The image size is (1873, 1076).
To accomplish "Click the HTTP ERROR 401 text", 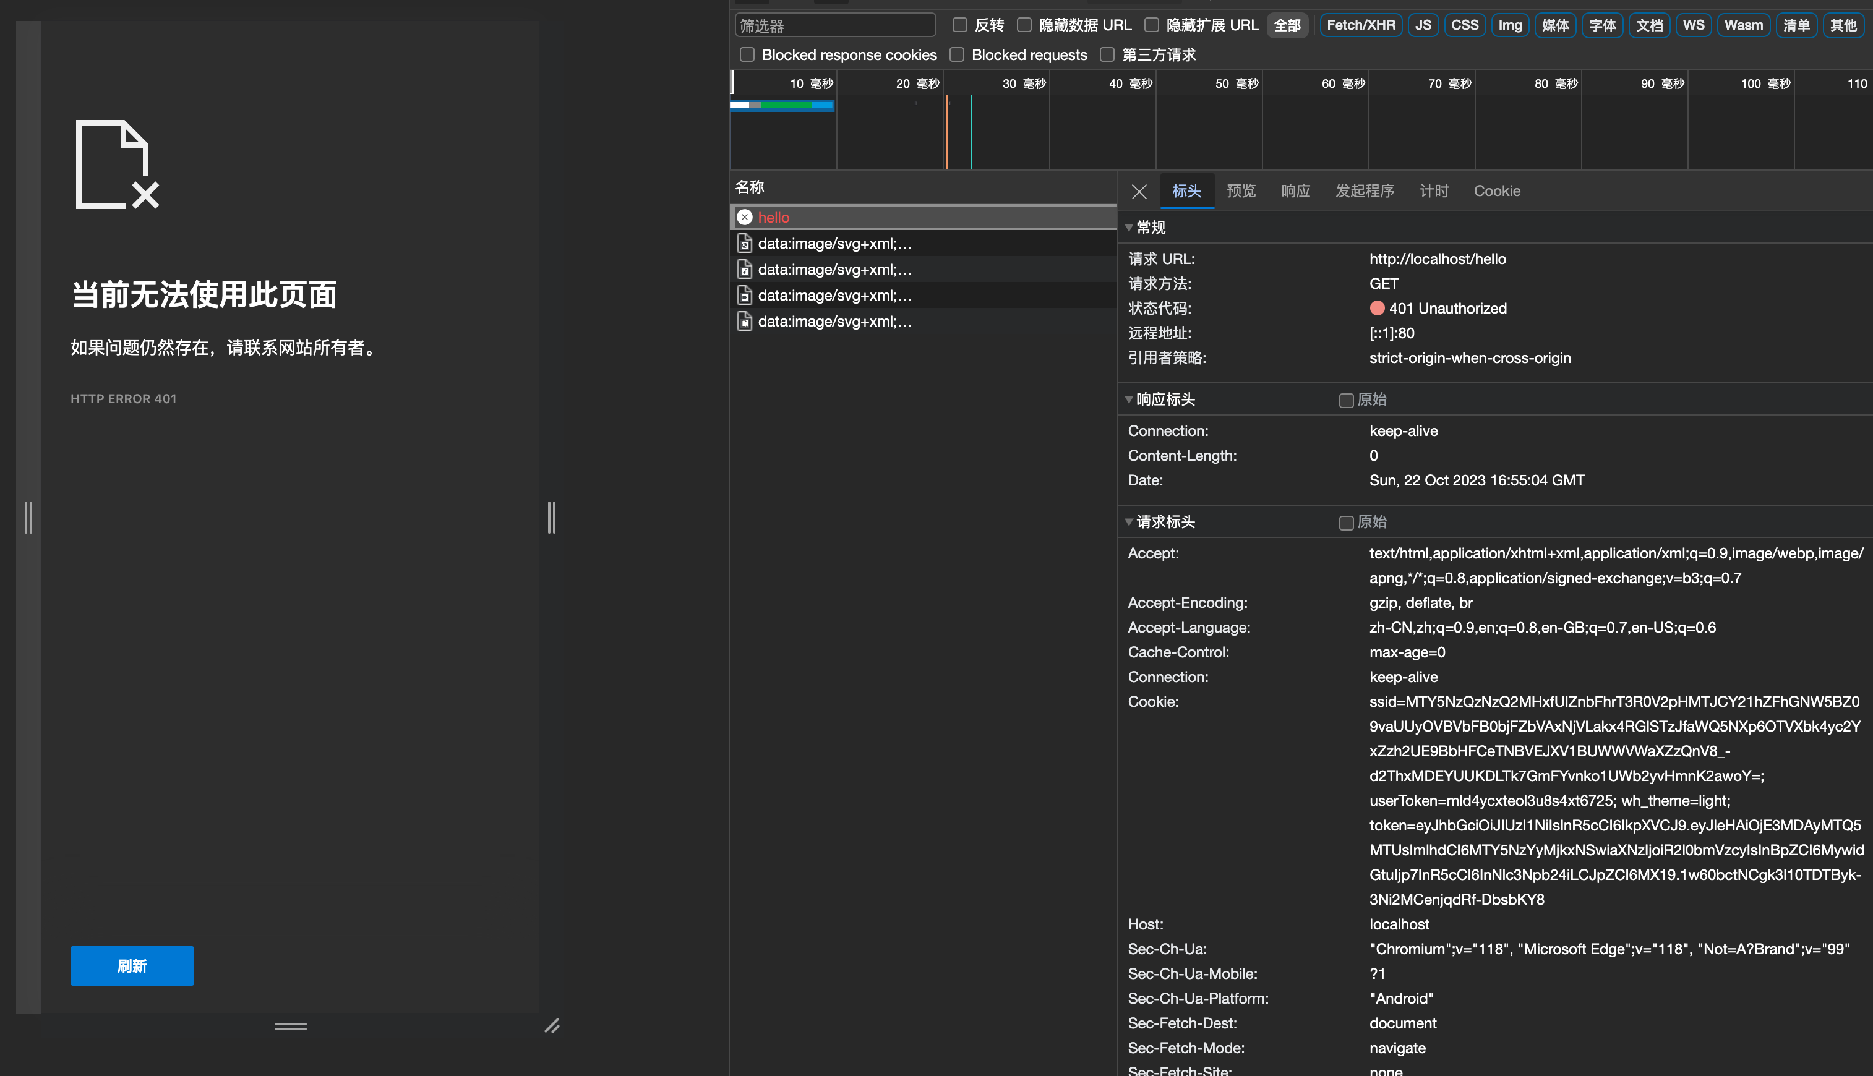I will (124, 399).
